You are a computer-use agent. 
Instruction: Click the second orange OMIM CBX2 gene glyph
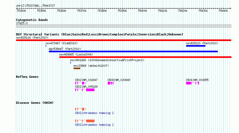pyautogui.click(x=85, y=121)
